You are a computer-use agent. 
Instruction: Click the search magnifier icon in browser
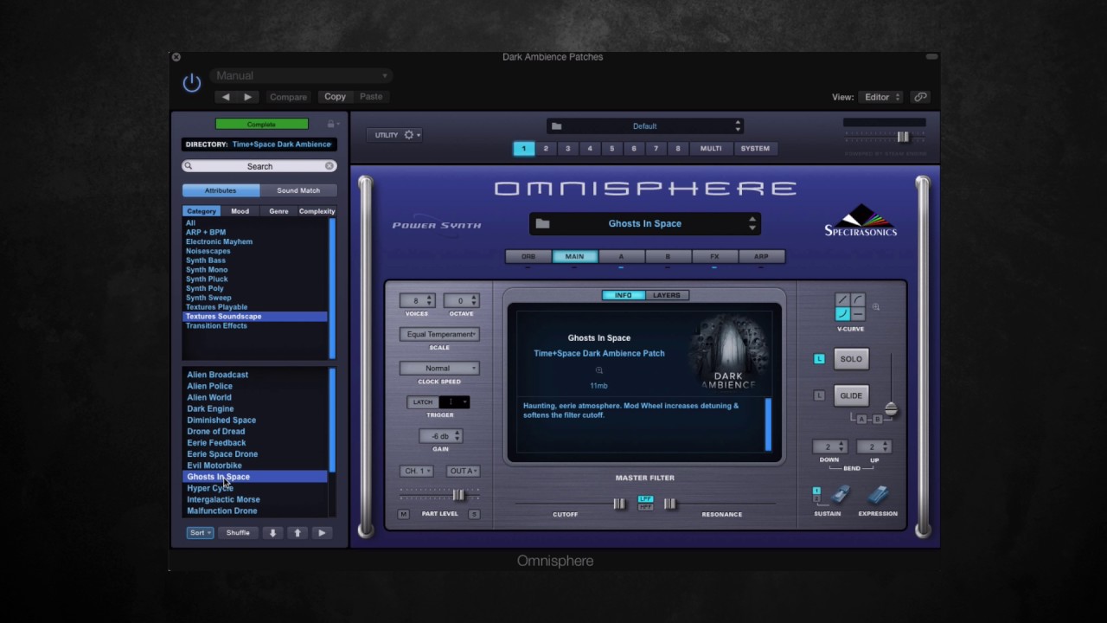[x=188, y=166]
